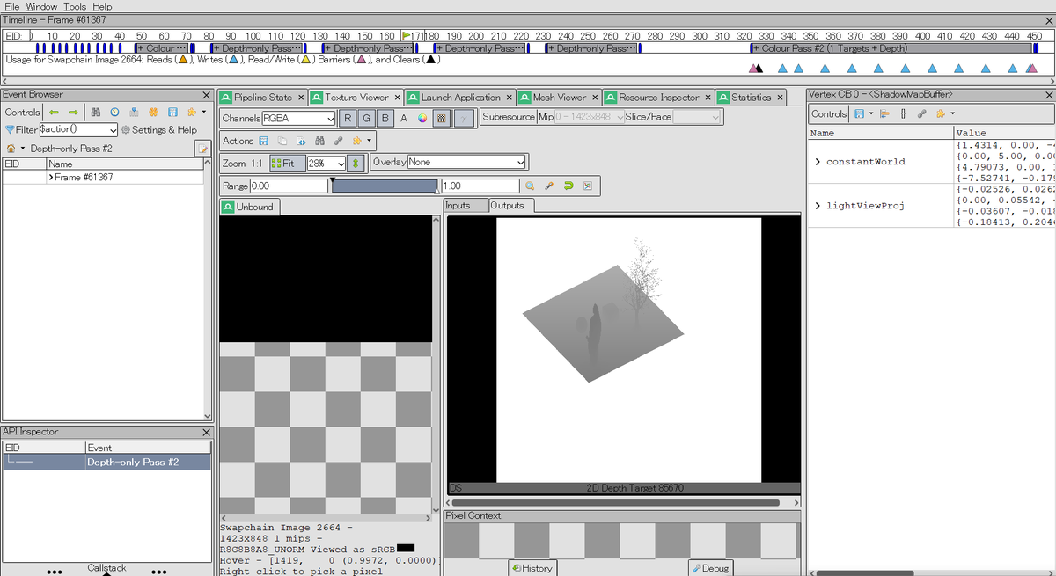Screen dimensions: 1056x576
Task: Click the home icon beside Depth-only Pass #2
Action: (11, 149)
